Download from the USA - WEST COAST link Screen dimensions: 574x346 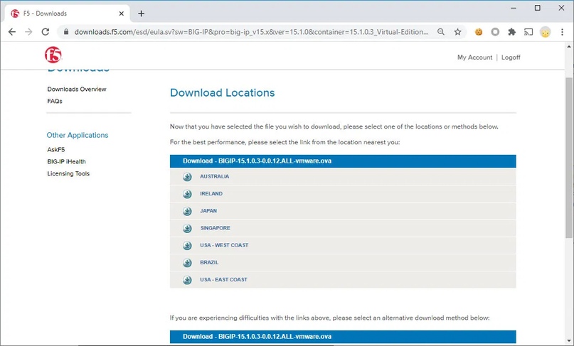(224, 245)
